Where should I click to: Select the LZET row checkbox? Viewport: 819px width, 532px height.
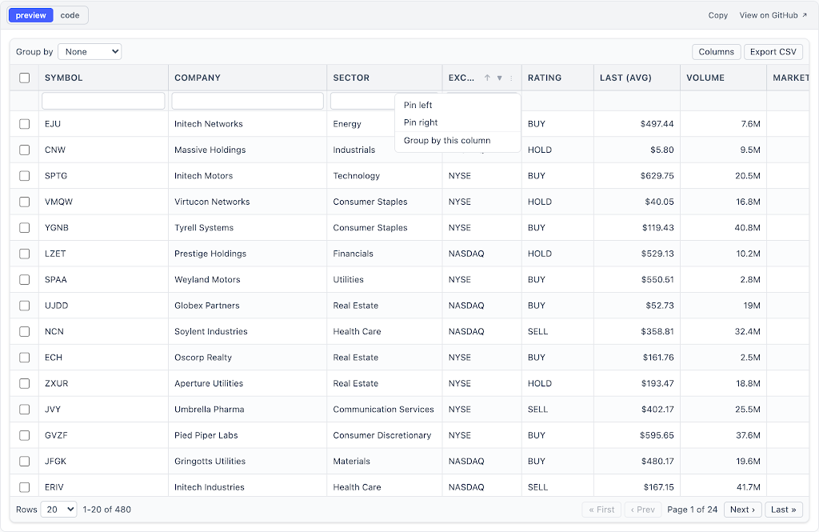point(25,254)
